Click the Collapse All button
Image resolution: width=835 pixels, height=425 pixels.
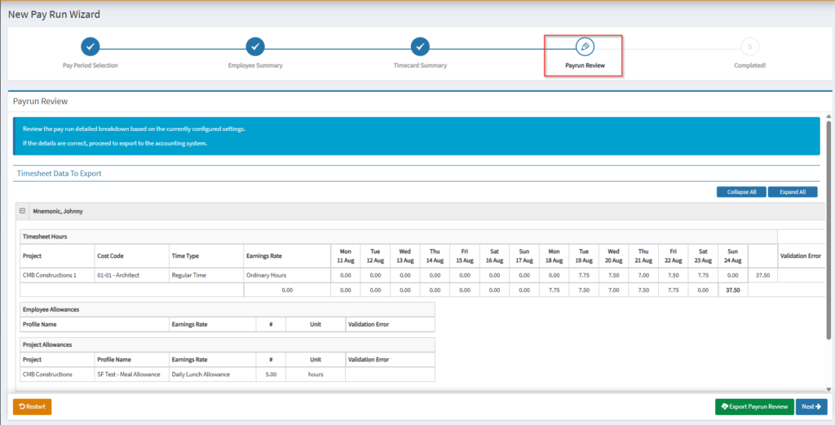(x=740, y=192)
